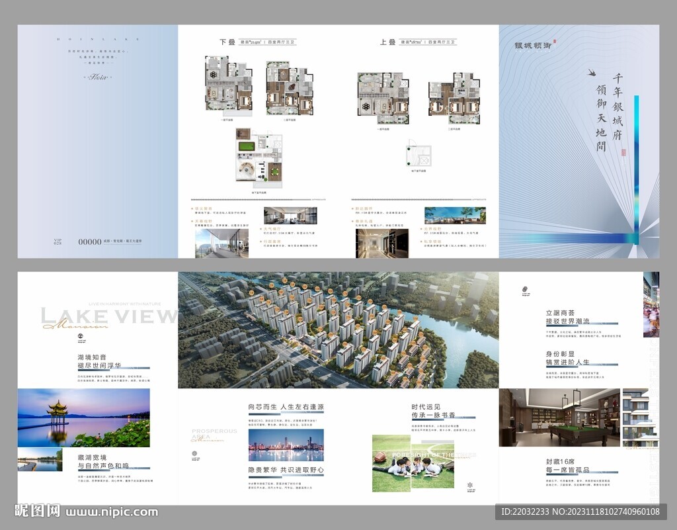Open the city skyline night photo
The image size is (677, 530).
(x=286, y=445)
